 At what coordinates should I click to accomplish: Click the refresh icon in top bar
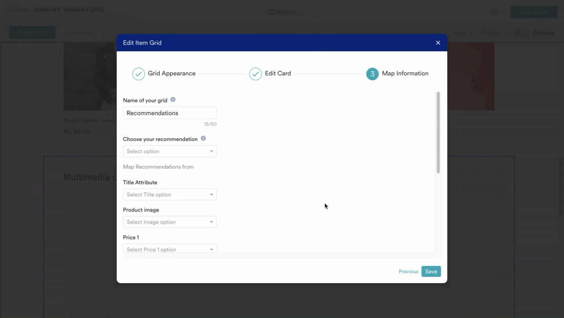pos(493,12)
